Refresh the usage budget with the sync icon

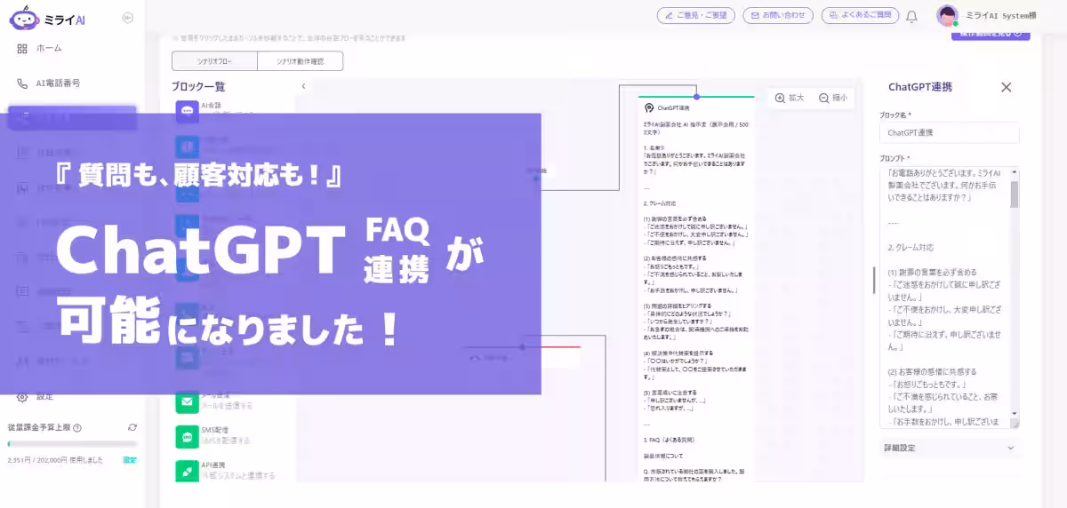[x=132, y=427]
